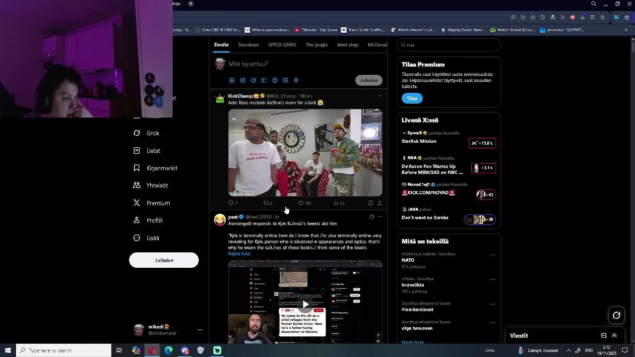635x357 pixels.
Task: Open the Adin Ross video thumbnail
Action: (x=305, y=153)
